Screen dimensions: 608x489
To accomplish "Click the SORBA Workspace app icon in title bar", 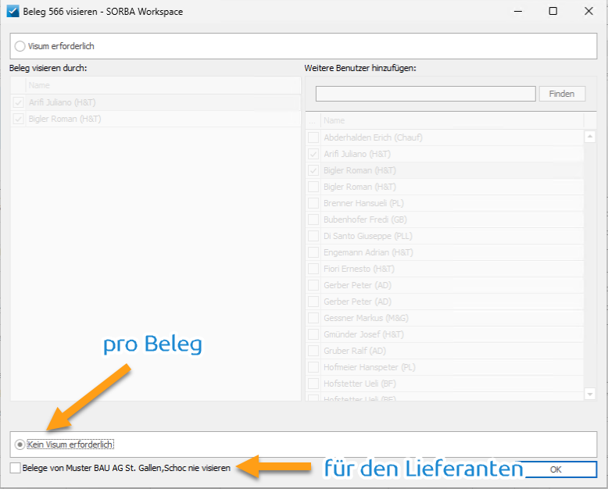I will point(13,11).
